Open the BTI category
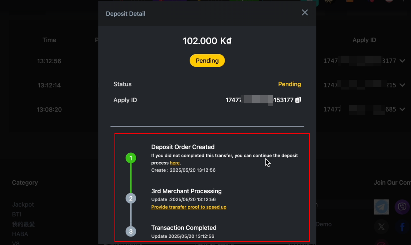This screenshot has width=411, height=245. point(16,214)
